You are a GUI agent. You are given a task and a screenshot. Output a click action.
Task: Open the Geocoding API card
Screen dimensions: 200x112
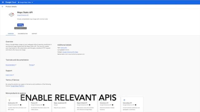click(x=132, y=105)
